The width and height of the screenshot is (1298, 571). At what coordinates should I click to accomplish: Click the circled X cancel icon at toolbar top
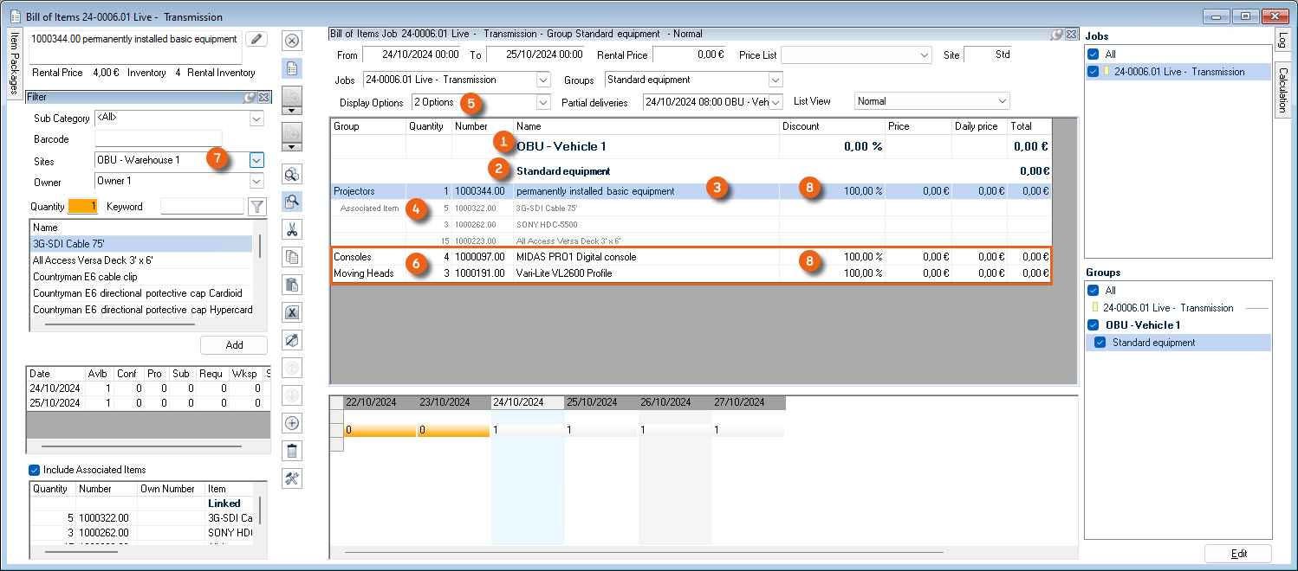point(292,41)
